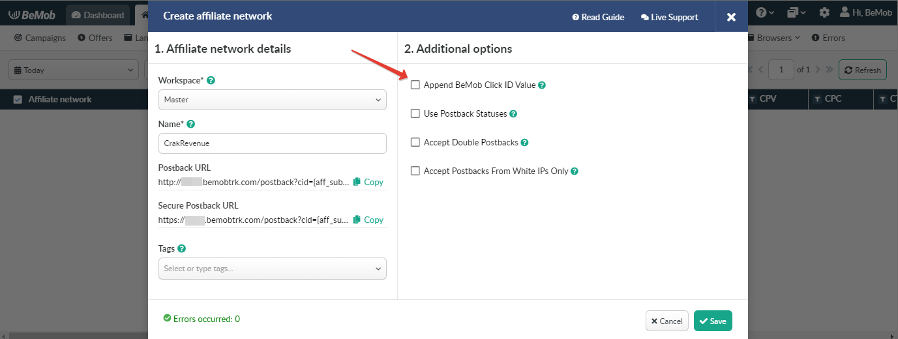
Task: Copy the Secure Postback URL
Action: pos(368,220)
